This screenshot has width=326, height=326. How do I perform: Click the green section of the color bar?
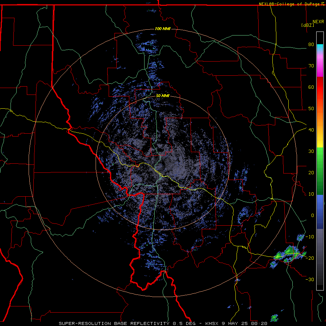[x=320, y=171]
